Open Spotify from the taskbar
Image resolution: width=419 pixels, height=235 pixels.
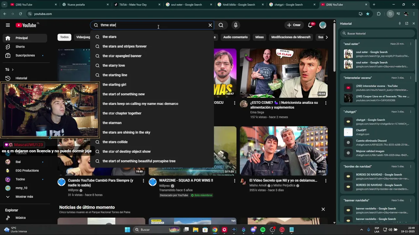pyautogui.click(x=263, y=230)
